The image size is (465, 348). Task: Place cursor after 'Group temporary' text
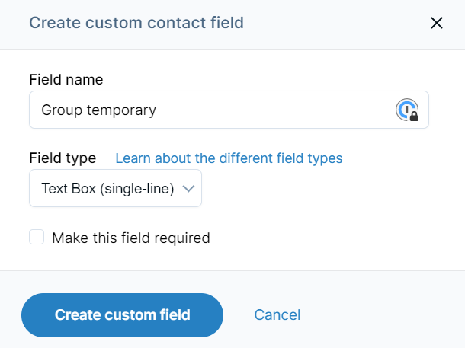tap(156, 110)
